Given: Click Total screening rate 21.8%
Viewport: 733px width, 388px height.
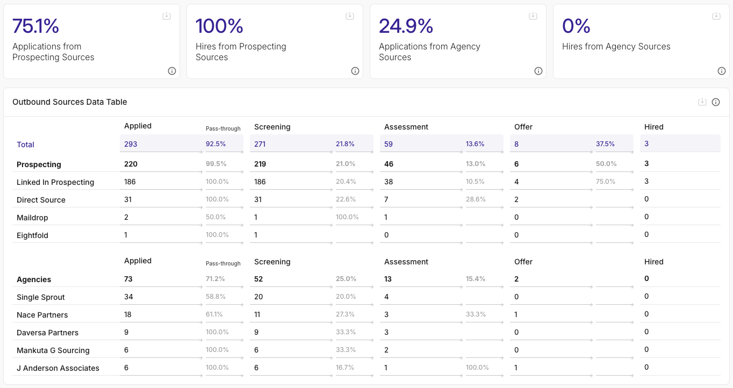Looking at the screenshot, I should (x=345, y=144).
